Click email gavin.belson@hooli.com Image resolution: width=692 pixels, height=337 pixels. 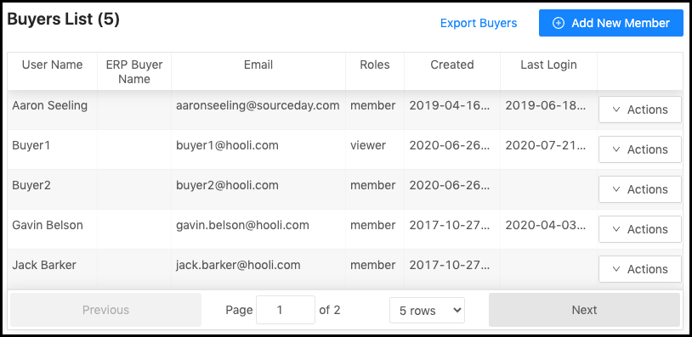coord(242,225)
